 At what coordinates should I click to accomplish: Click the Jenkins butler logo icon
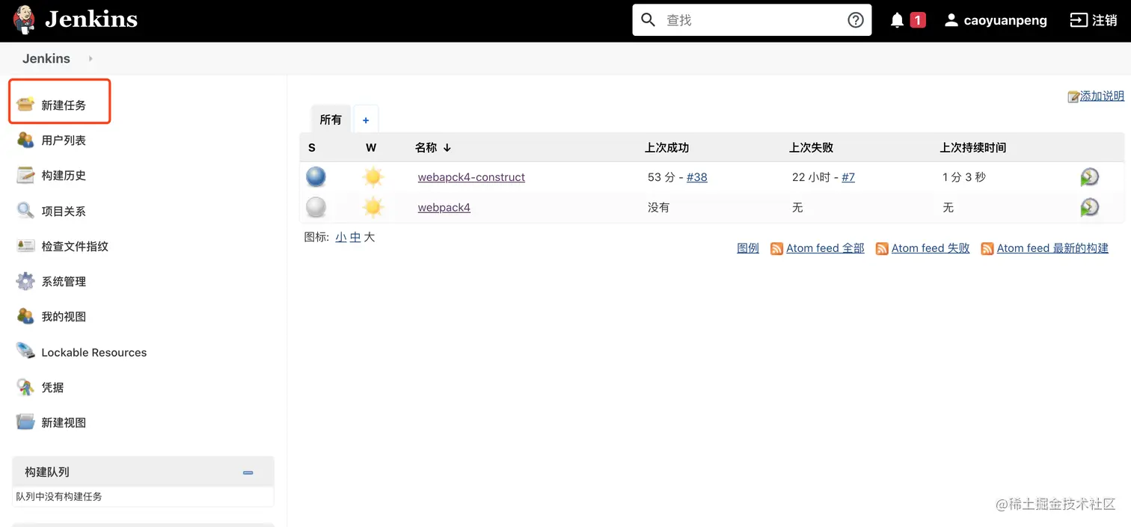[24, 19]
